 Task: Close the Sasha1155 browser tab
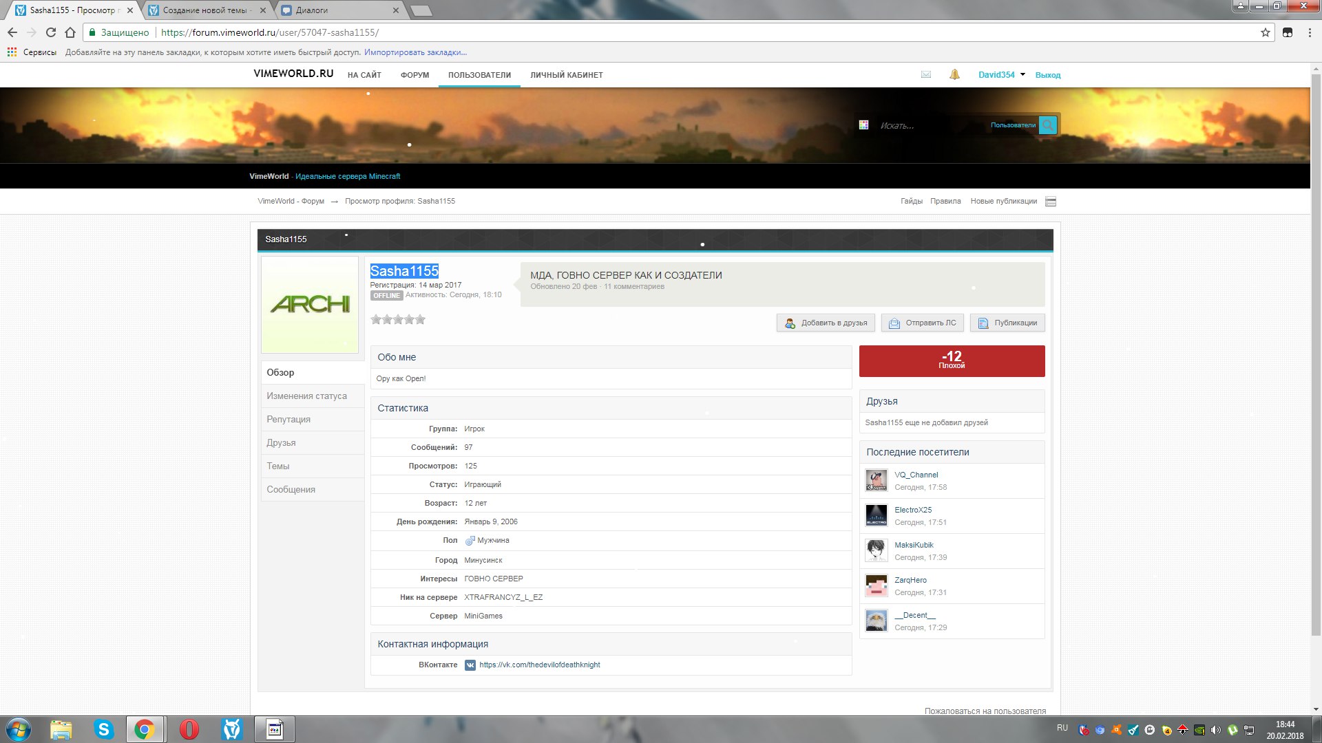[x=130, y=10]
